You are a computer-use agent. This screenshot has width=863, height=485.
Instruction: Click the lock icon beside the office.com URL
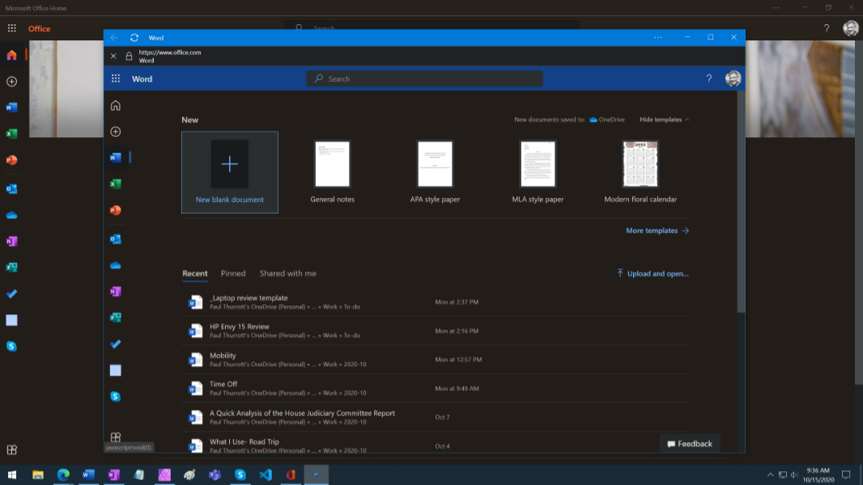click(129, 56)
